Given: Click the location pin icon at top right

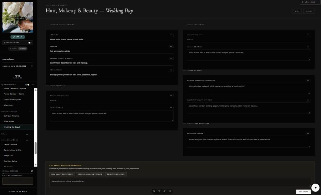Looking at the screenshot, I should tap(302, 2).
